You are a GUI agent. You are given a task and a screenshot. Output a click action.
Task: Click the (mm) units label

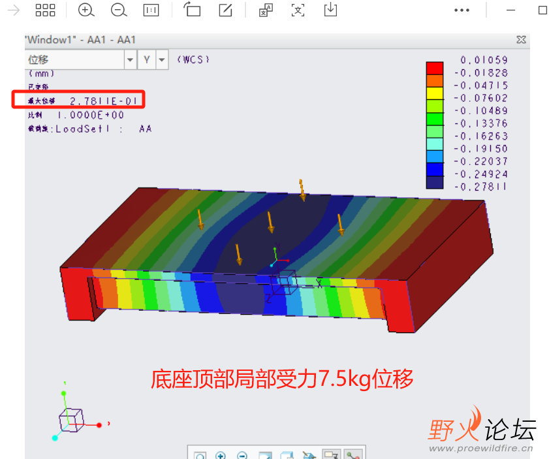tap(41, 74)
